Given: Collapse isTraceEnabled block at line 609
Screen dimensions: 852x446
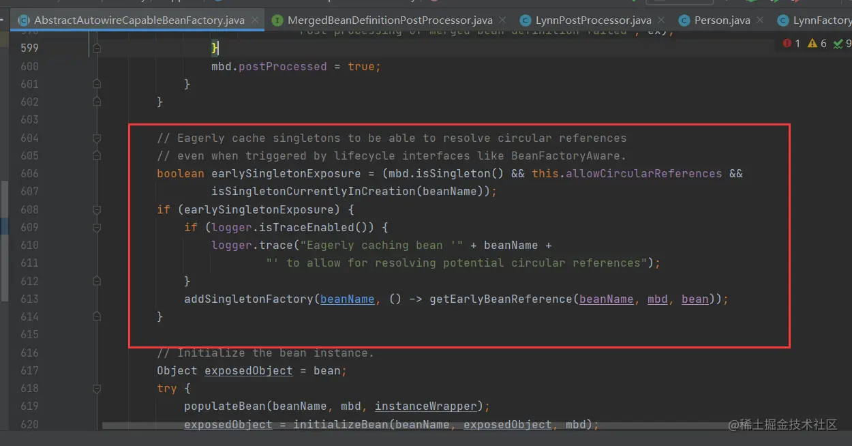Looking at the screenshot, I should coord(96,227).
